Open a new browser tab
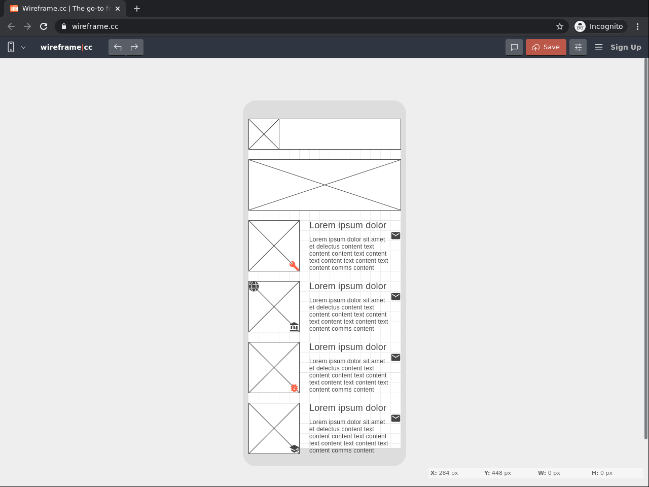Viewport: 649px width, 487px height. [137, 9]
